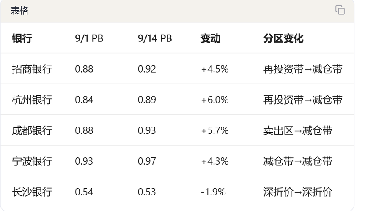
Task: Click the +4.5% change value
Action: point(214,69)
